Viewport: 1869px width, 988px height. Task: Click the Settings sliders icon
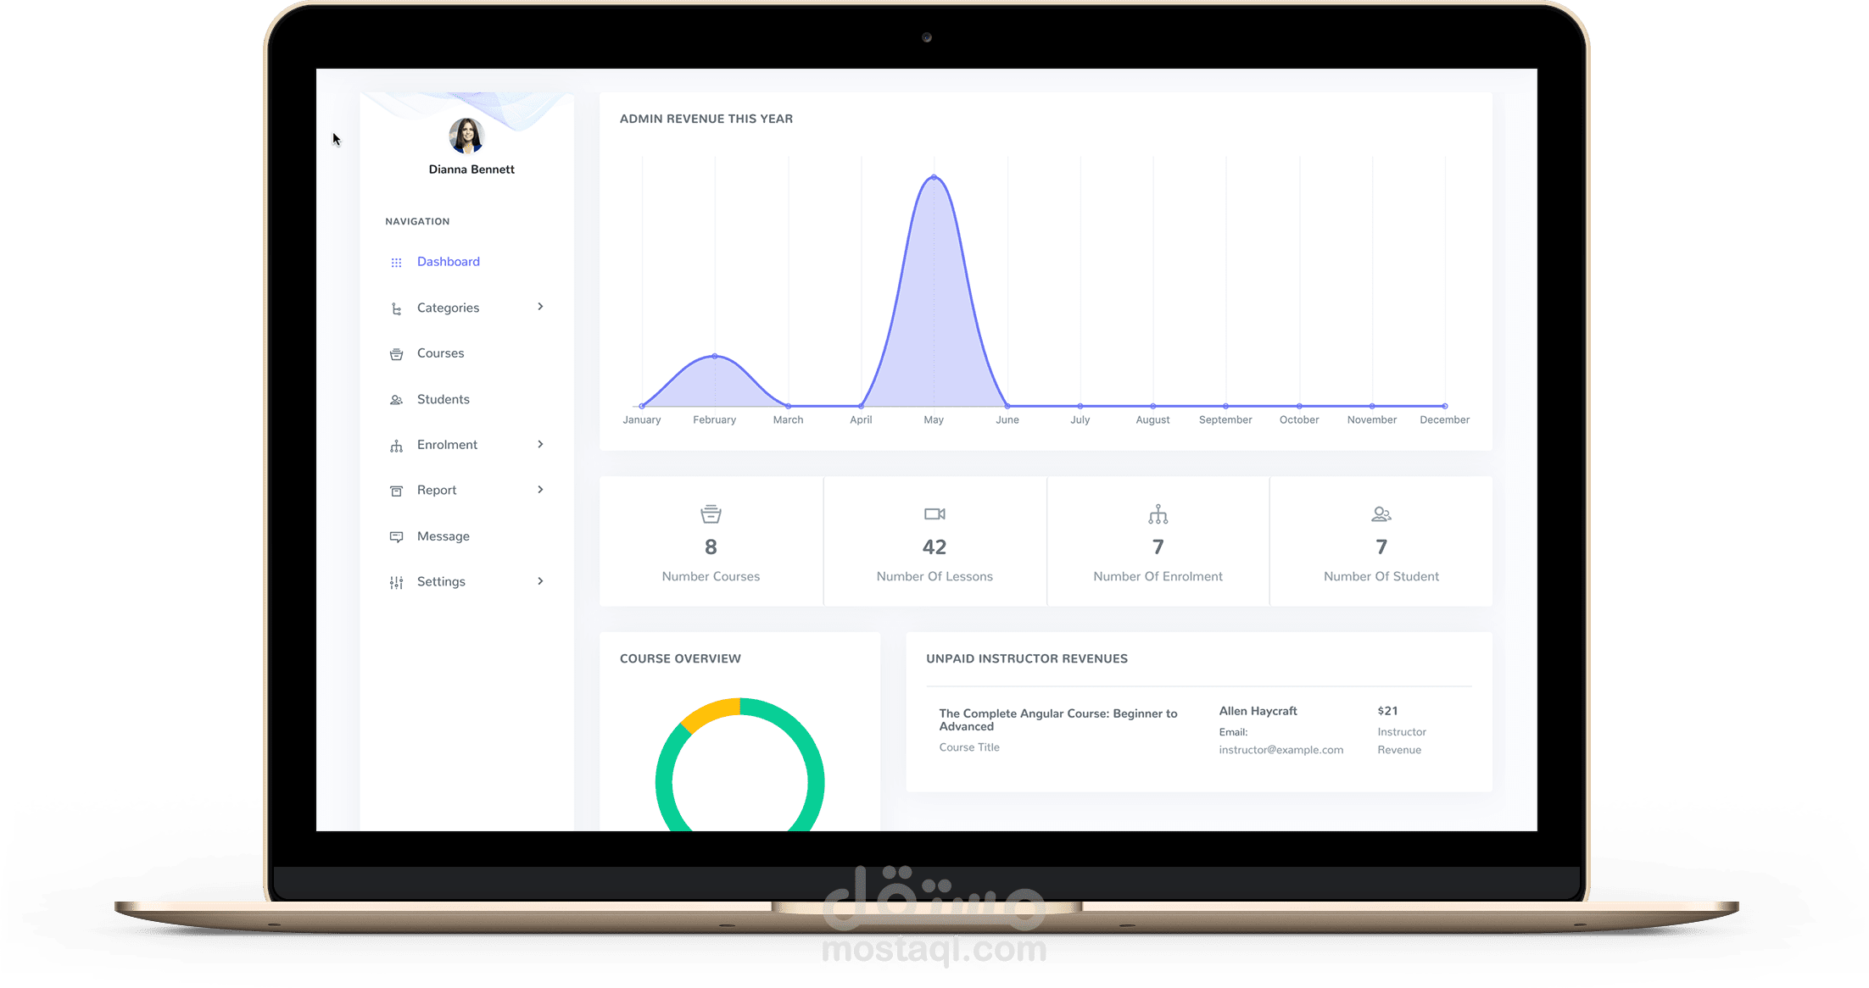(x=396, y=582)
